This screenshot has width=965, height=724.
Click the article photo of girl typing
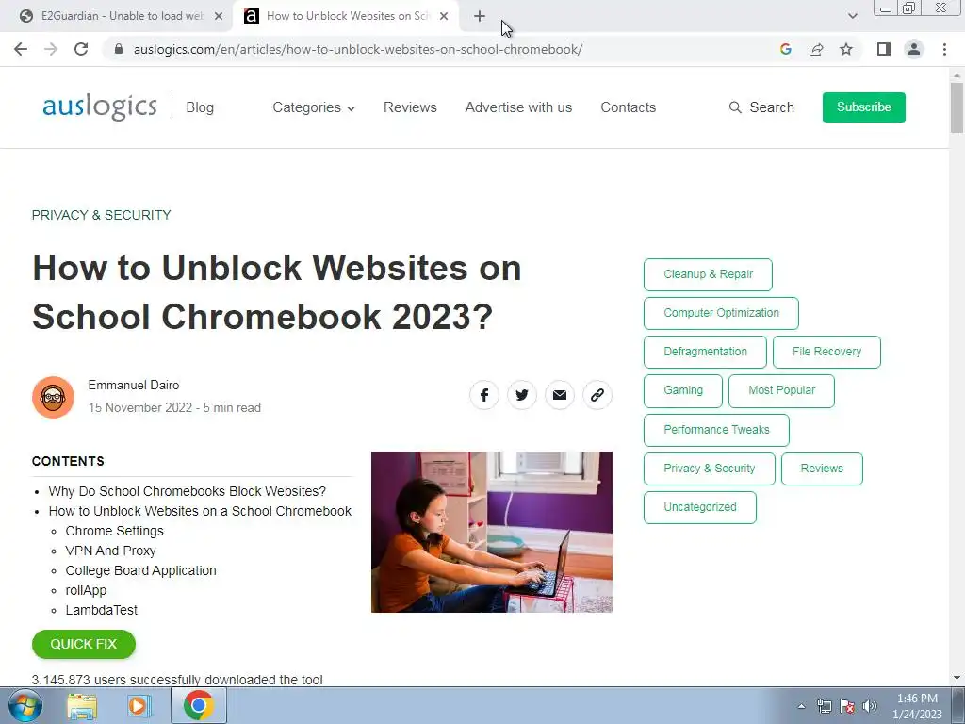coord(492,532)
